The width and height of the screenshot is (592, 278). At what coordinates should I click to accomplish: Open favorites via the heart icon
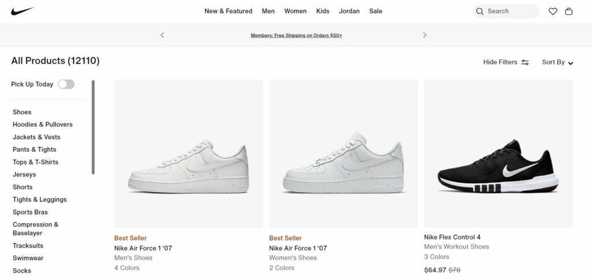point(553,11)
